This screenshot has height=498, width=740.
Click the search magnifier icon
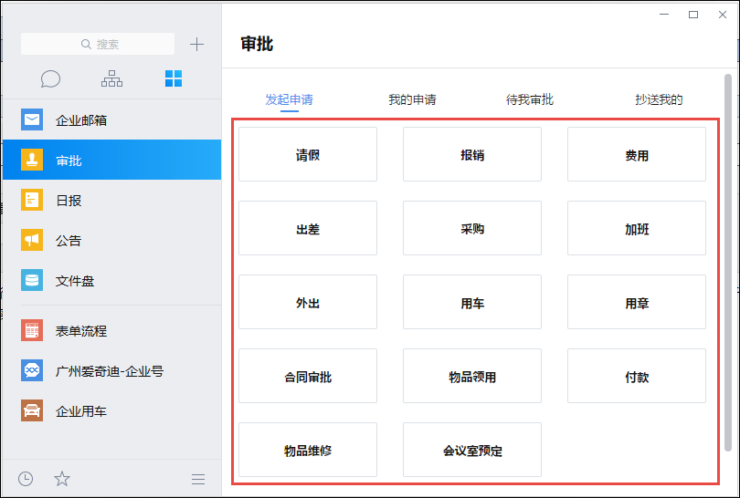pyautogui.click(x=86, y=44)
